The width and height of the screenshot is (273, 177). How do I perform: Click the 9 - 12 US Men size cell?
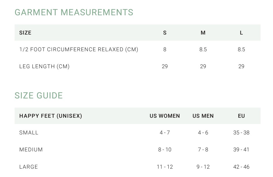tap(203, 167)
